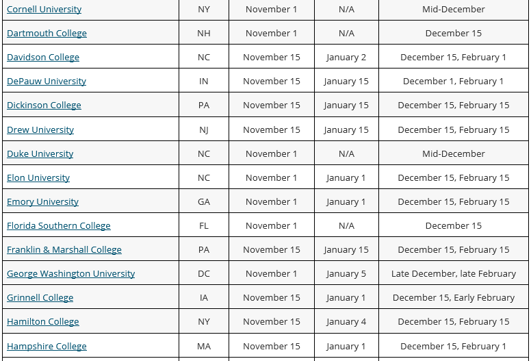
Task: Click the Elon University link
Action: click(x=38, y=177)
